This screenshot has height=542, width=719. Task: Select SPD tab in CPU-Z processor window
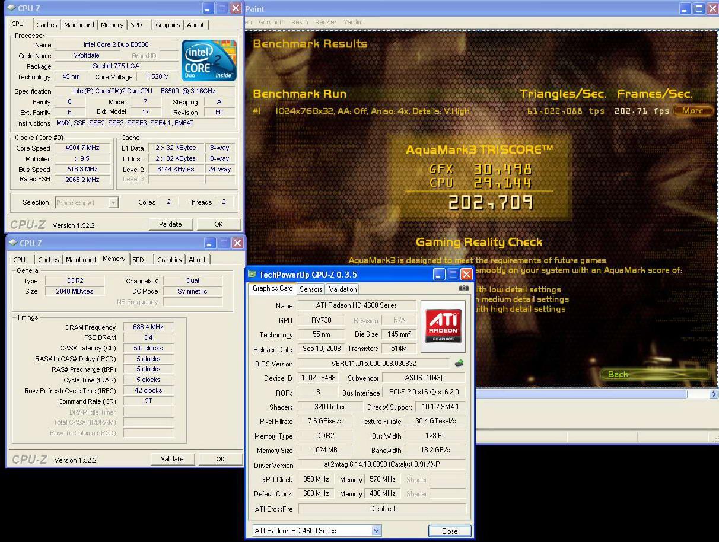(136, 25)
